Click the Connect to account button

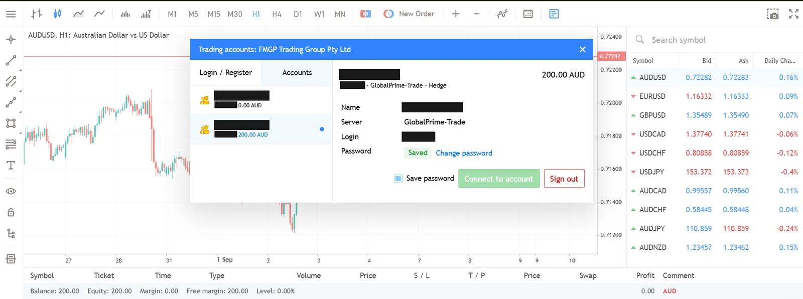(499, 179)
